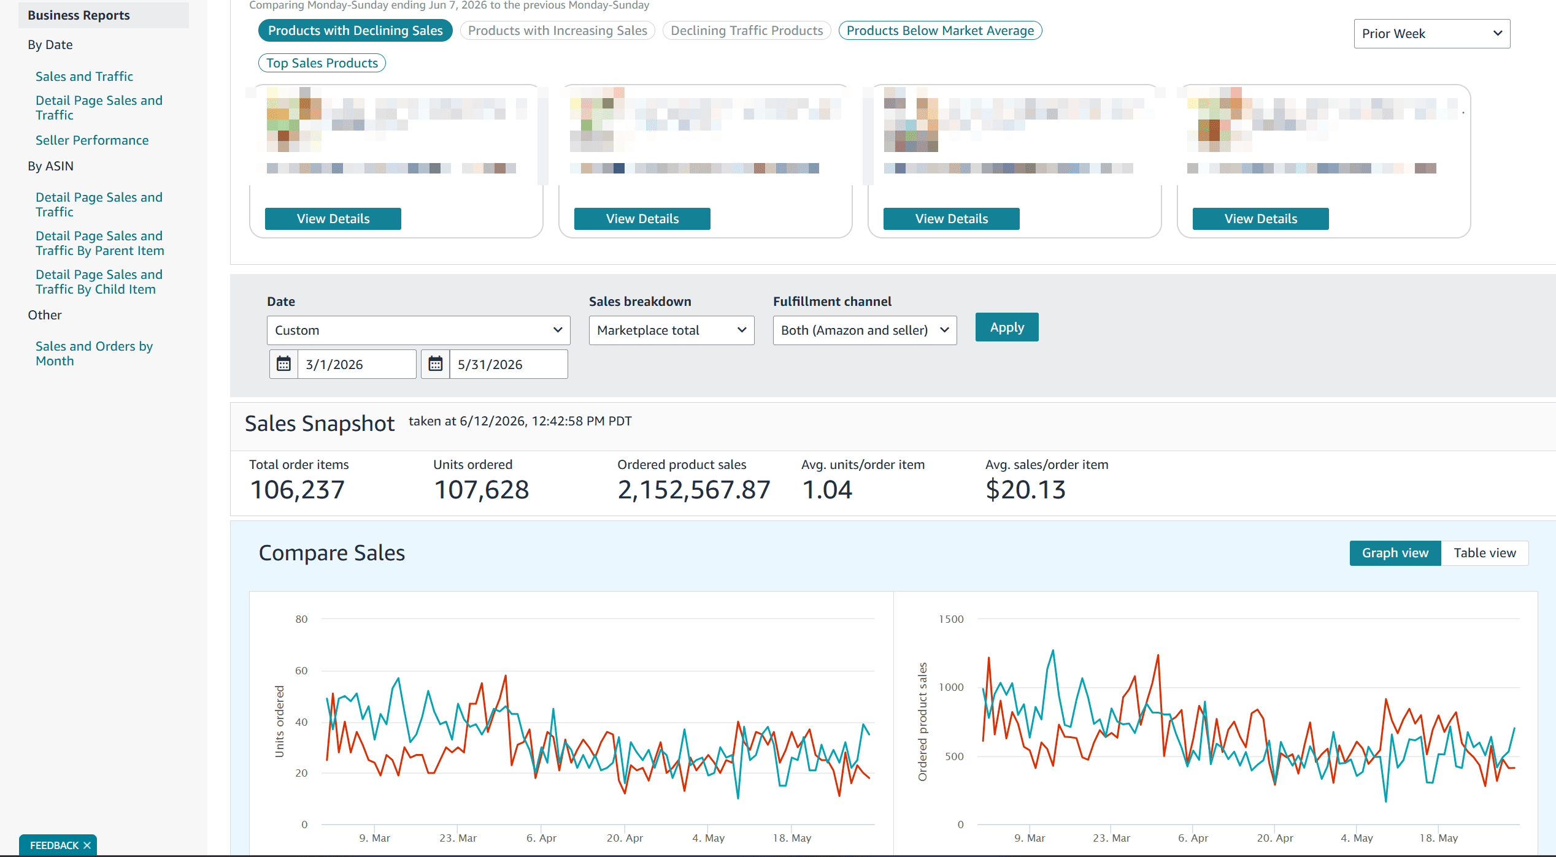Click the Compare Sales heading
Viewport: 1556px width, 857px height.
[332, 553]
